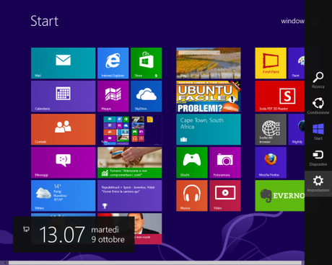Screen dimensions: 332x265
Task: Select the Start charm
Action: point(318,132)
